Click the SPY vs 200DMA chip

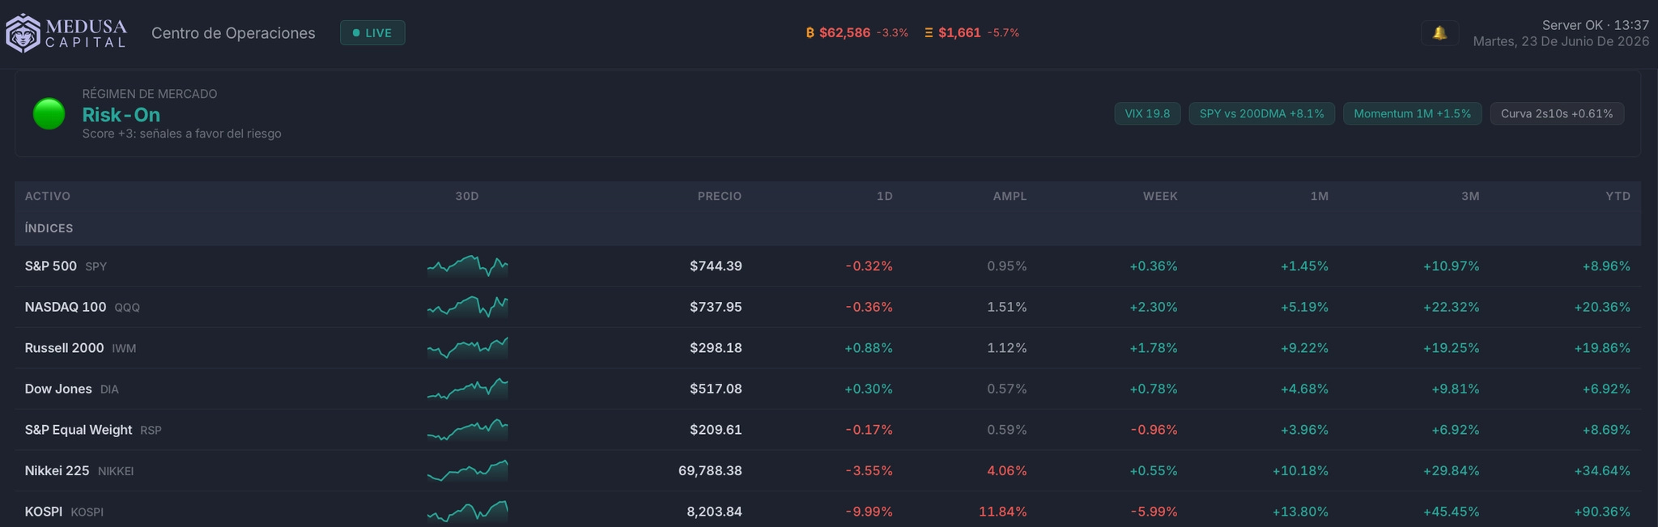click(1261, 113)
